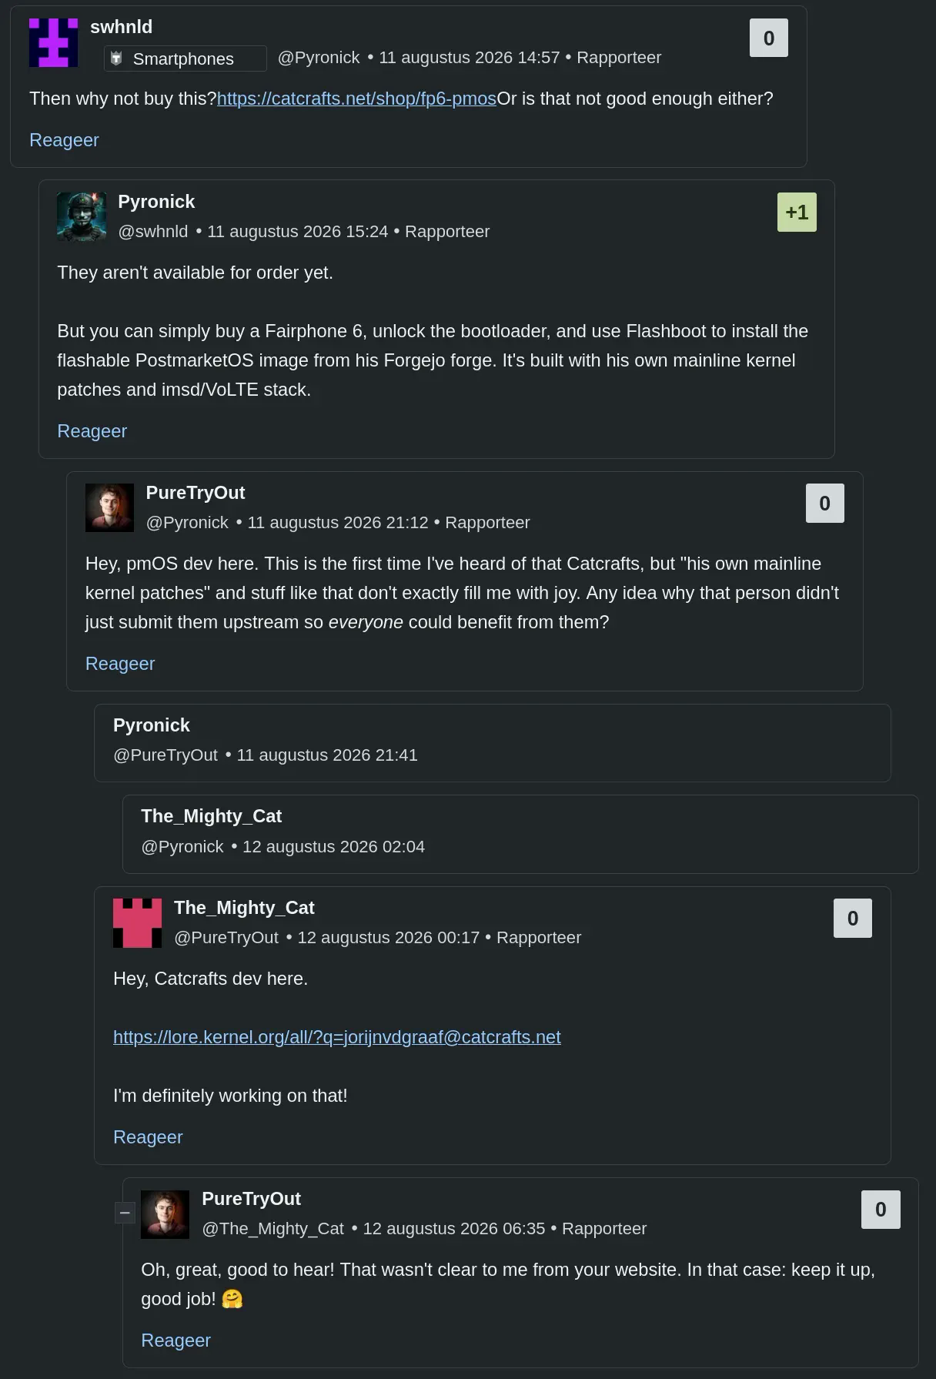The image size is (936, 1379).
Task: Click Rapporteer on swhnld's comment
Action: [x=619, y=58]
